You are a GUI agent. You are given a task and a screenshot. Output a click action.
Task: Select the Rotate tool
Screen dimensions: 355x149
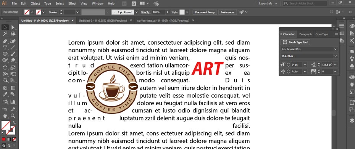[5, 67]
